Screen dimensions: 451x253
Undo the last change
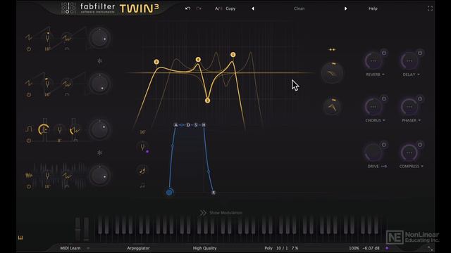pos(188,8)
